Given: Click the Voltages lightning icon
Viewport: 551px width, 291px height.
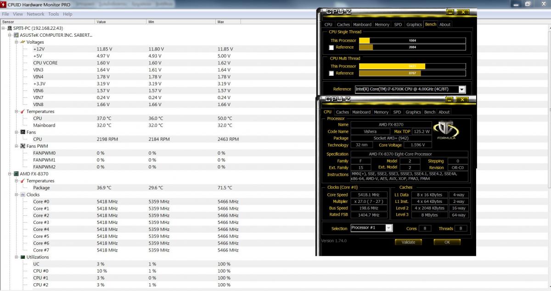Looking at the screenshot, I should pos(22,42).
